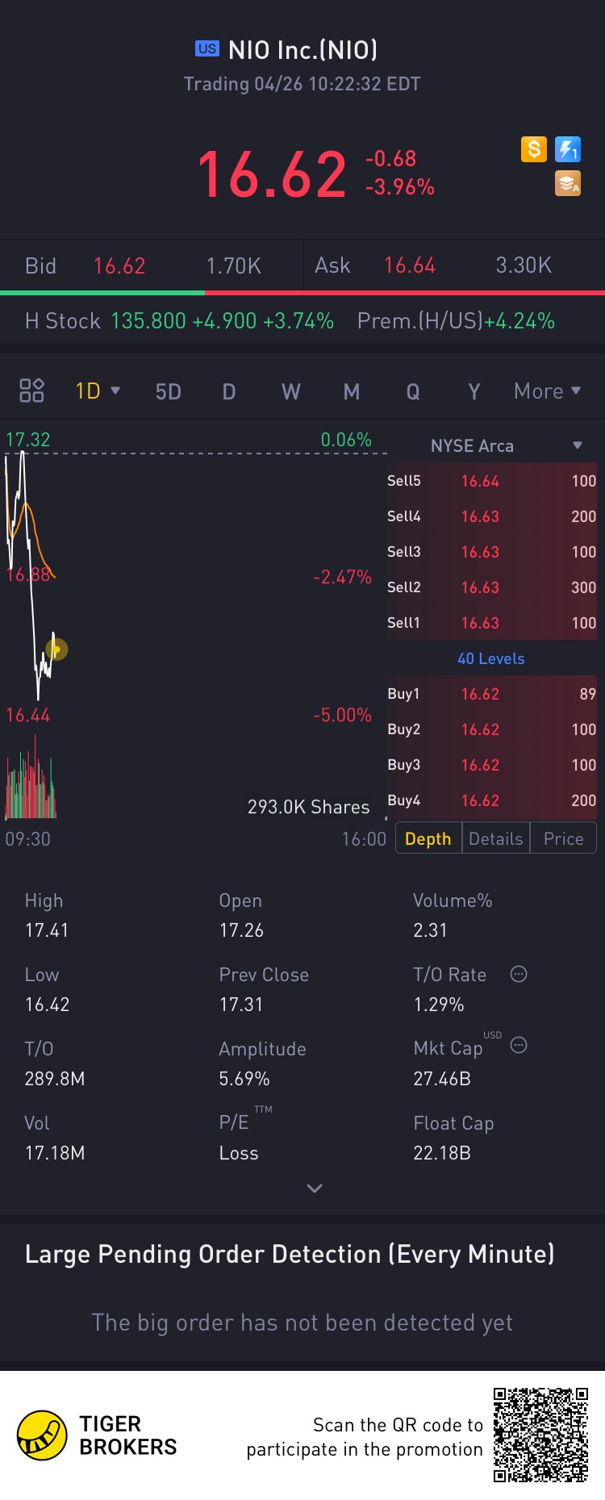
Task: Open the chart layout grid icon
Action: [x=31, y=391]
